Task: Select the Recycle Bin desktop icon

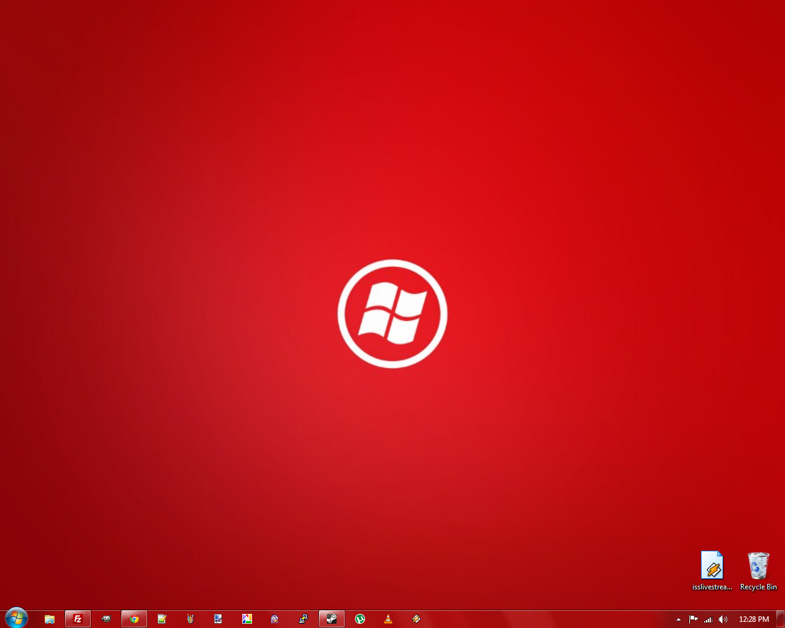Action: click(x=759, y=571)
